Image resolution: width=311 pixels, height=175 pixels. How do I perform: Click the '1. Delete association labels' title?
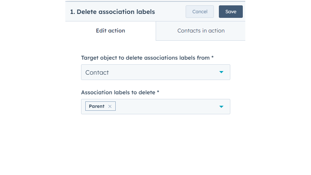click(x=112, y=12)
